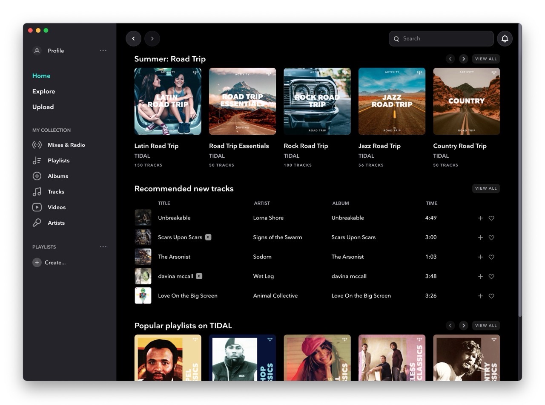Open album The Arsonist
Image resolution: width=545 pixels, height=405 pixels.
click(348, 257)
